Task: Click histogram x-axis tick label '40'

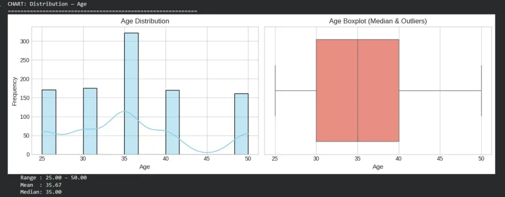Action: coord(166,159)
